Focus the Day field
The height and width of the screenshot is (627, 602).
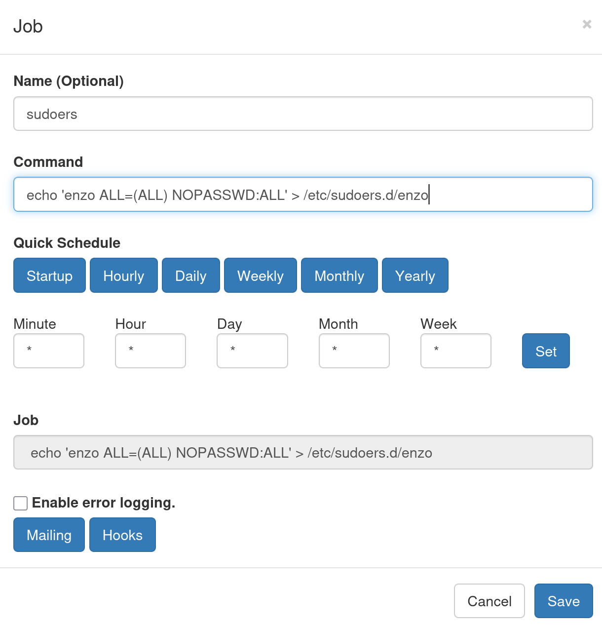pyautogui.click(x=252, y=351)
